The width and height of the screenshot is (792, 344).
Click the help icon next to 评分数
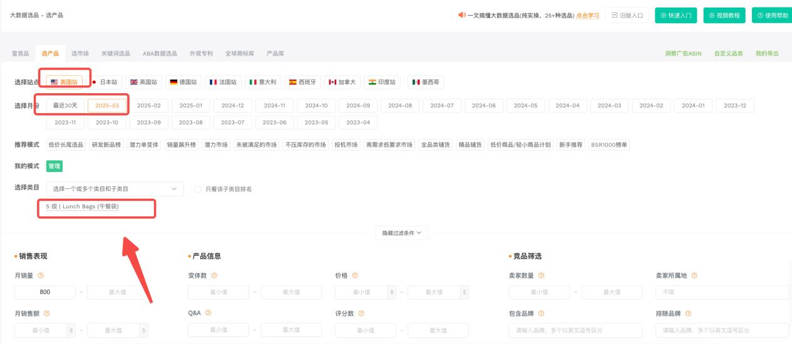pyautogui.click(x=361, y=313)
